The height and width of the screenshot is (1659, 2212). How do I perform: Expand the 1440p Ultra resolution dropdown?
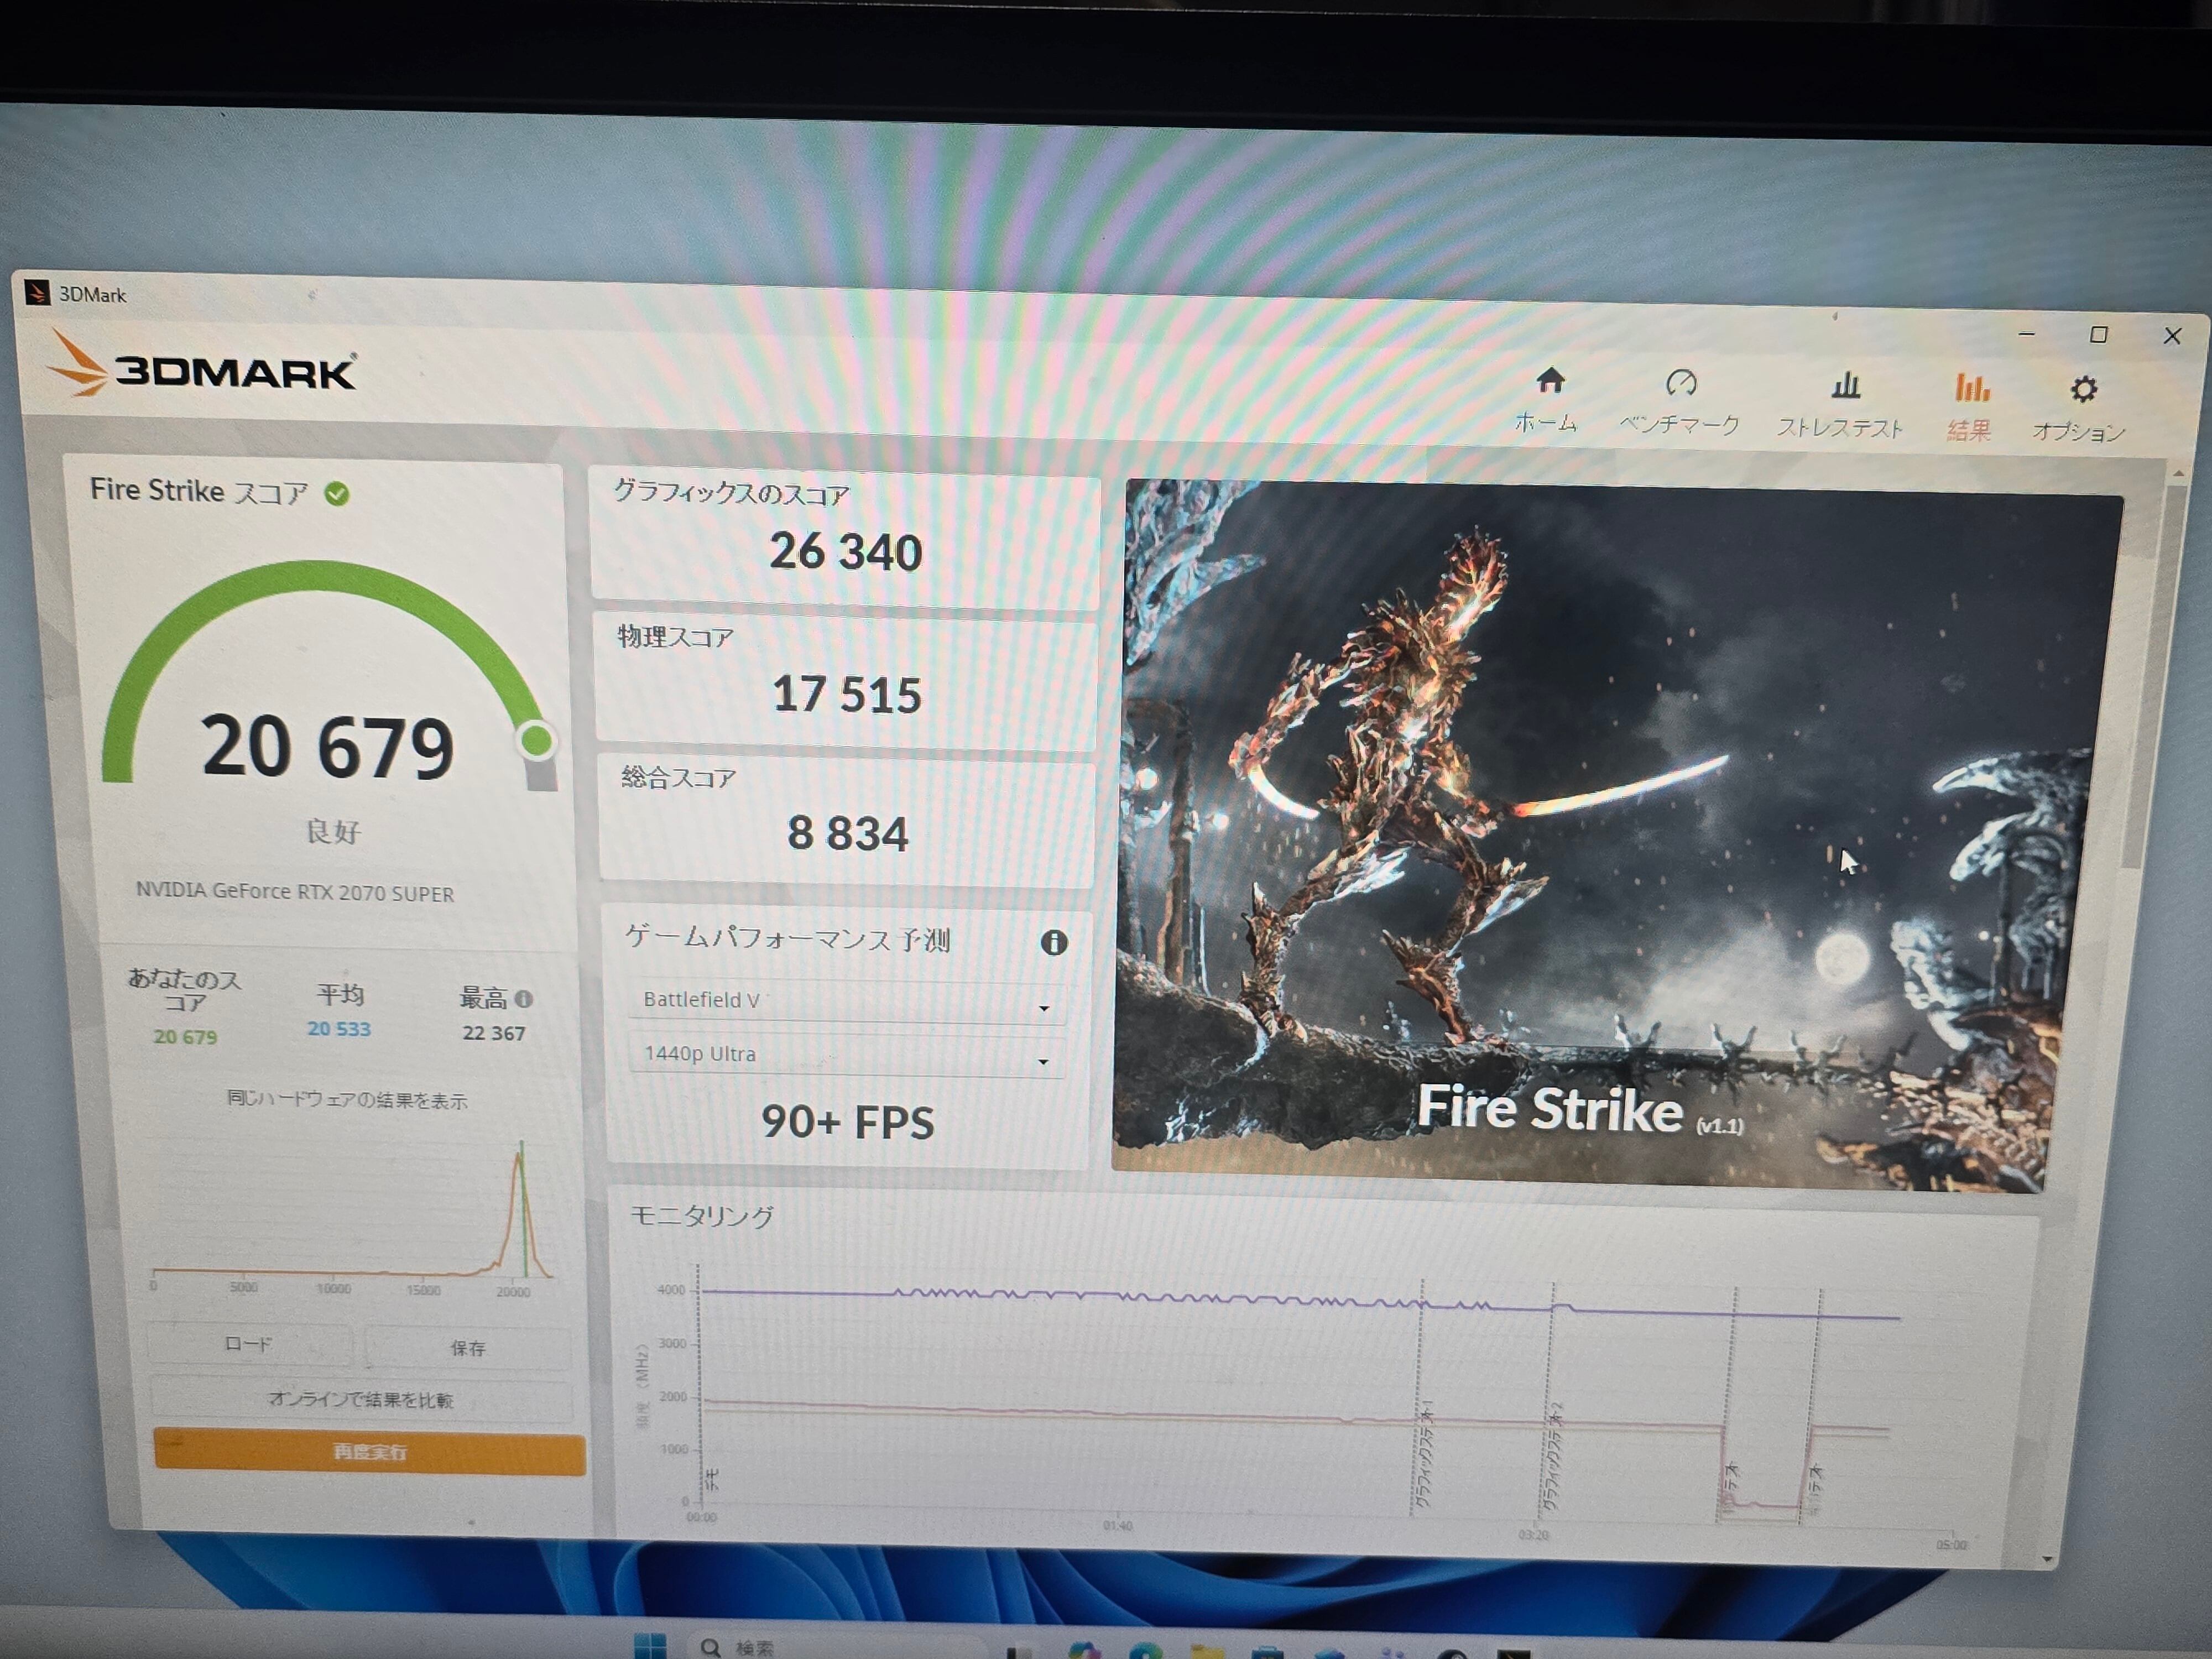[x=846, y=1055]
